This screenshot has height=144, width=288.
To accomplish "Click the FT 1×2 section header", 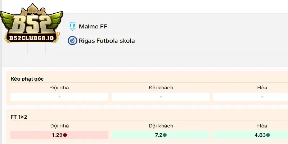I will coord(19,117).
